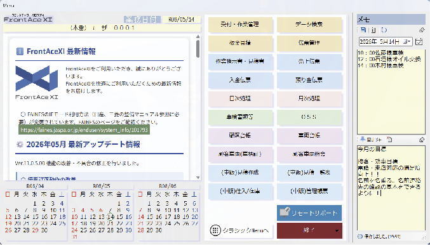Click the gear icon beside 最新アップデート情報
Viewport: 430px width, 245px height.
[x=20, y=145]
